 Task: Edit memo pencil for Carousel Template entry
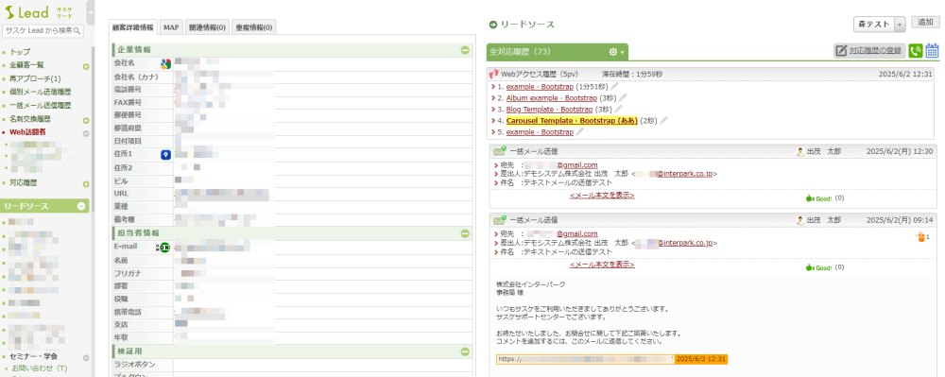tap(663, 120)
